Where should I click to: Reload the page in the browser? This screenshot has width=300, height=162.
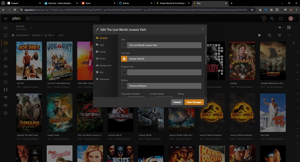[x=15, y=10]
